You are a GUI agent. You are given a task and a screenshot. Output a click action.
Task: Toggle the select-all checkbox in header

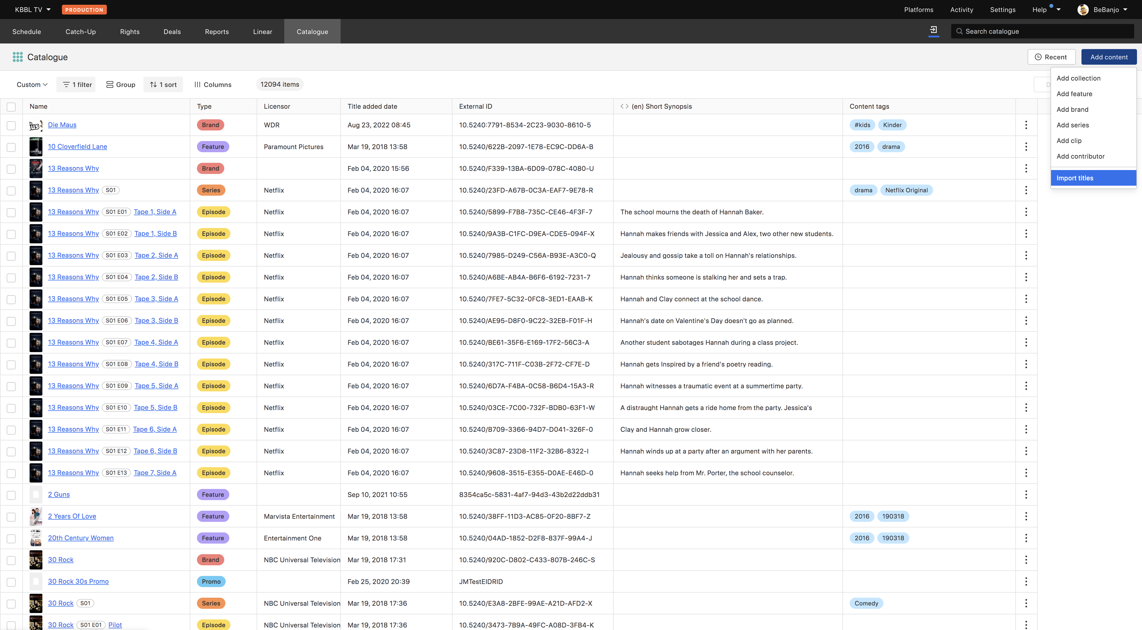click(x=11, y=107)
